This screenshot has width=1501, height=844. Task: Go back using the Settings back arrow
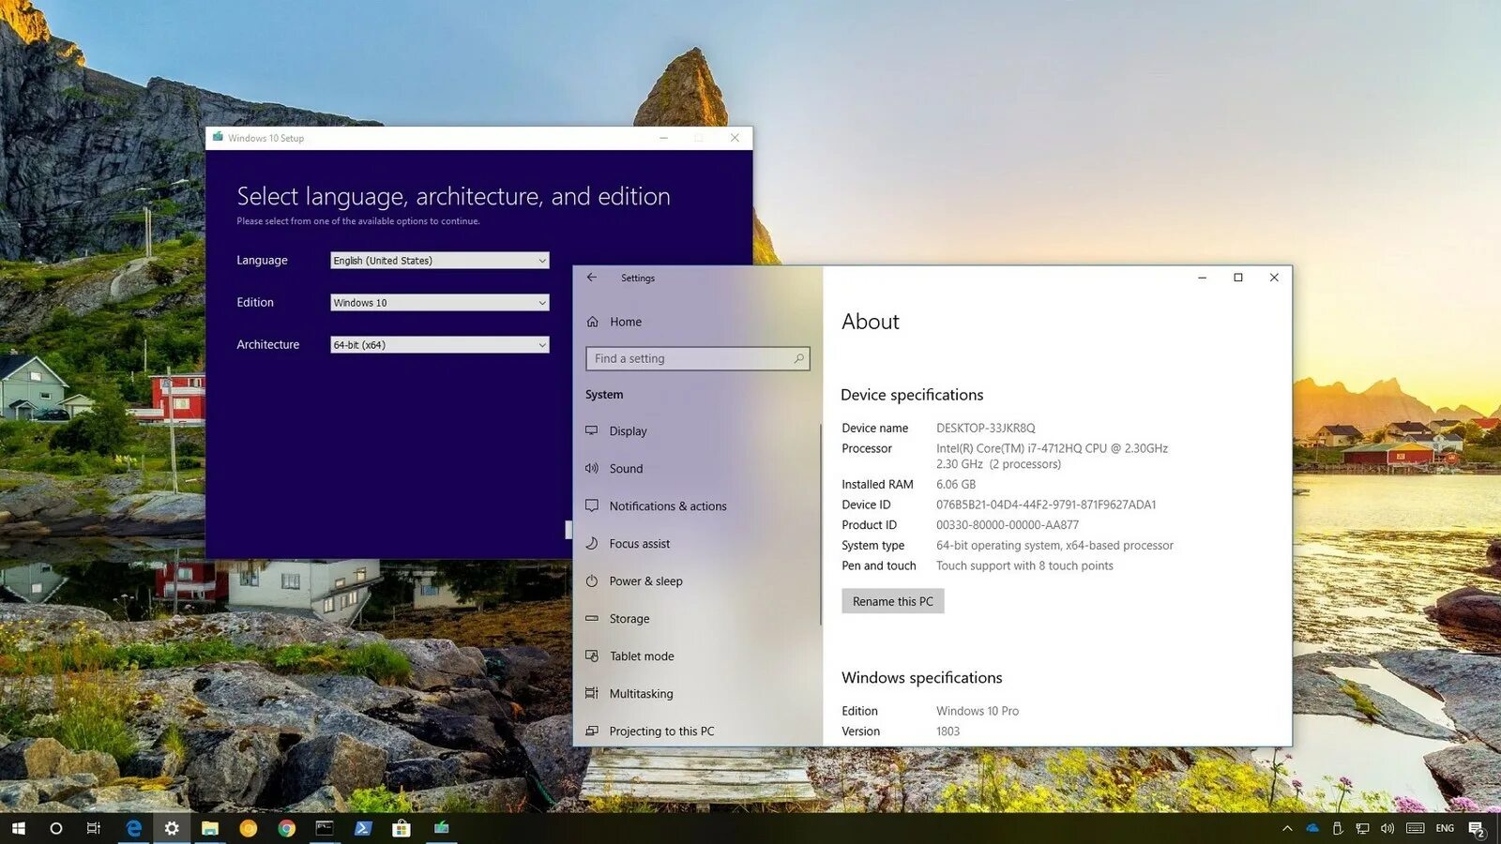click(592, 278)
